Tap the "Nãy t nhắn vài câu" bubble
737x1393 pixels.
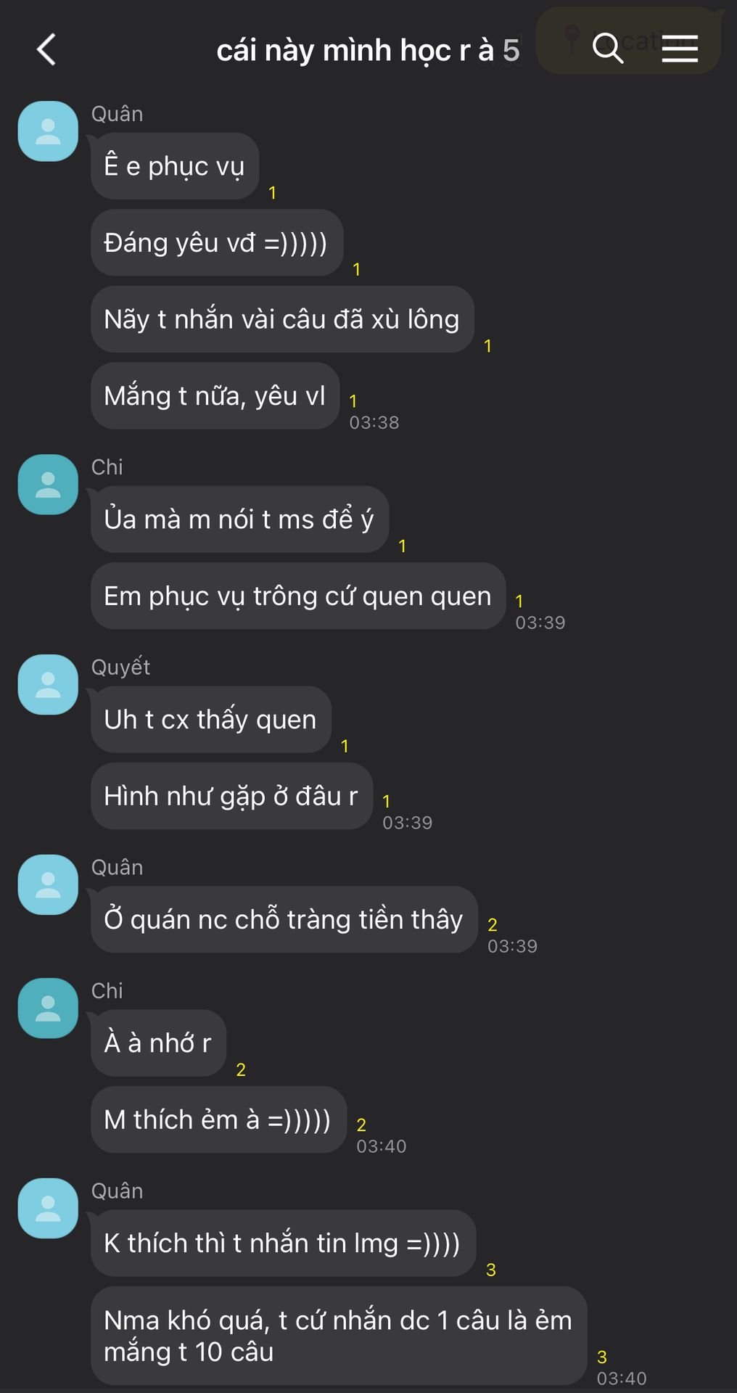[x=282, y=319]
